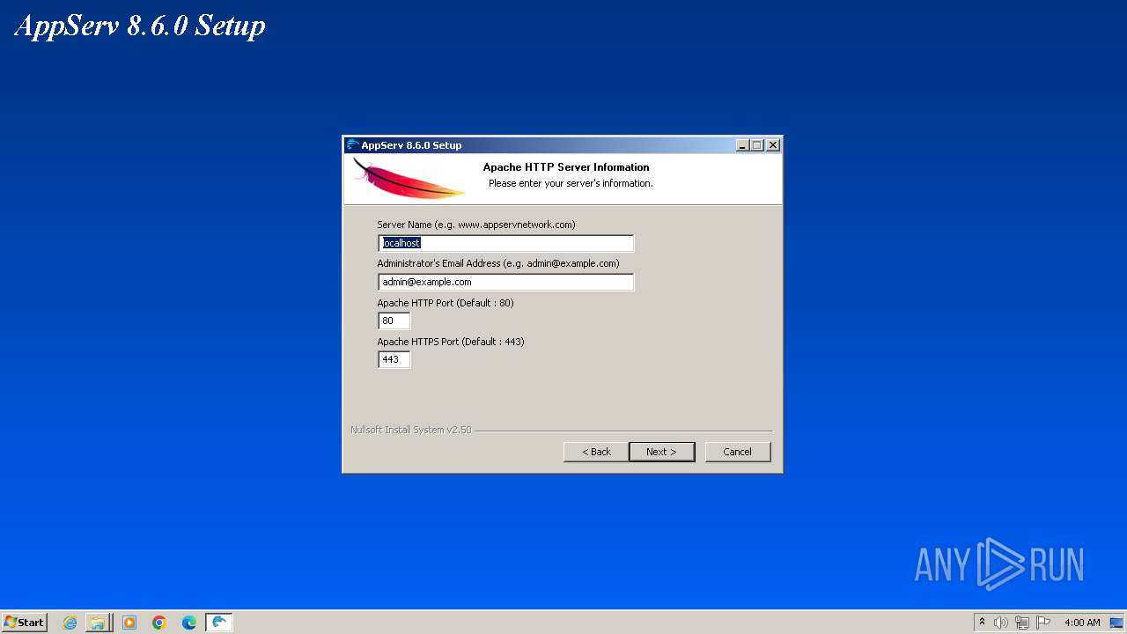
Task: Click the "Nullsoft Install System v2.50" text
Action: 411,430
